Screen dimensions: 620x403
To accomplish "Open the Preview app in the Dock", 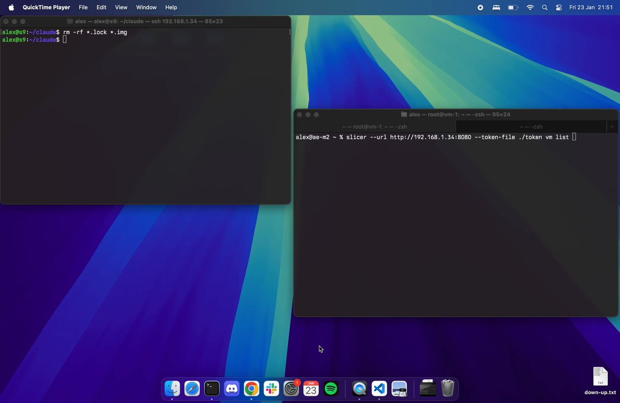I will click(x=399, y=389).
